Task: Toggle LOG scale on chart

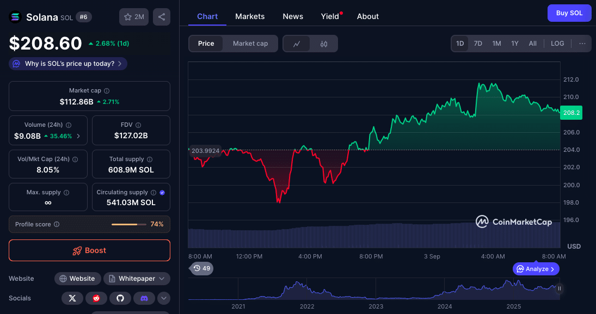Action: click(x=557, y=44)
